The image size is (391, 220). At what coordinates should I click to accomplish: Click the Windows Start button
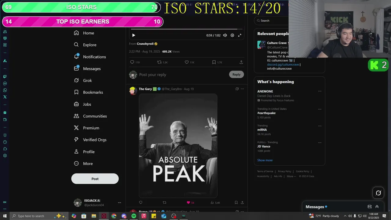coord(5,216)
